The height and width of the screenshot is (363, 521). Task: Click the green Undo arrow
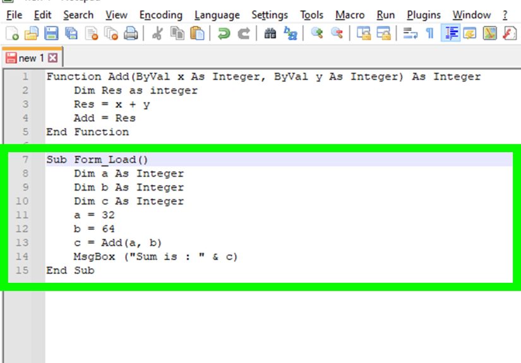[224, 33]
